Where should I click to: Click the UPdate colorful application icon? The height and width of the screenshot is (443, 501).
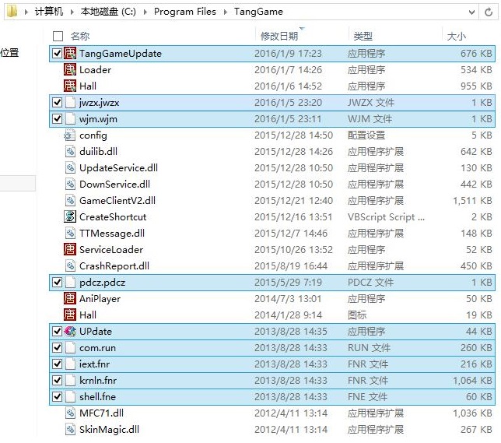(x=70, y=332)
